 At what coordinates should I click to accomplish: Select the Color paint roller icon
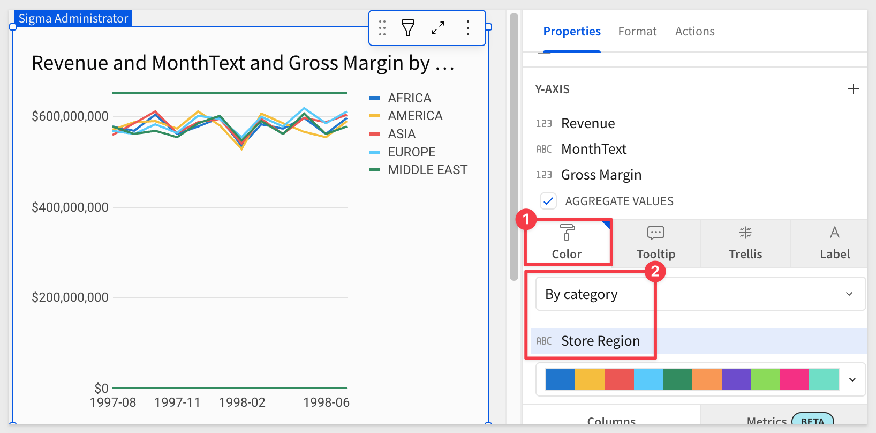(x=567, y=233)
